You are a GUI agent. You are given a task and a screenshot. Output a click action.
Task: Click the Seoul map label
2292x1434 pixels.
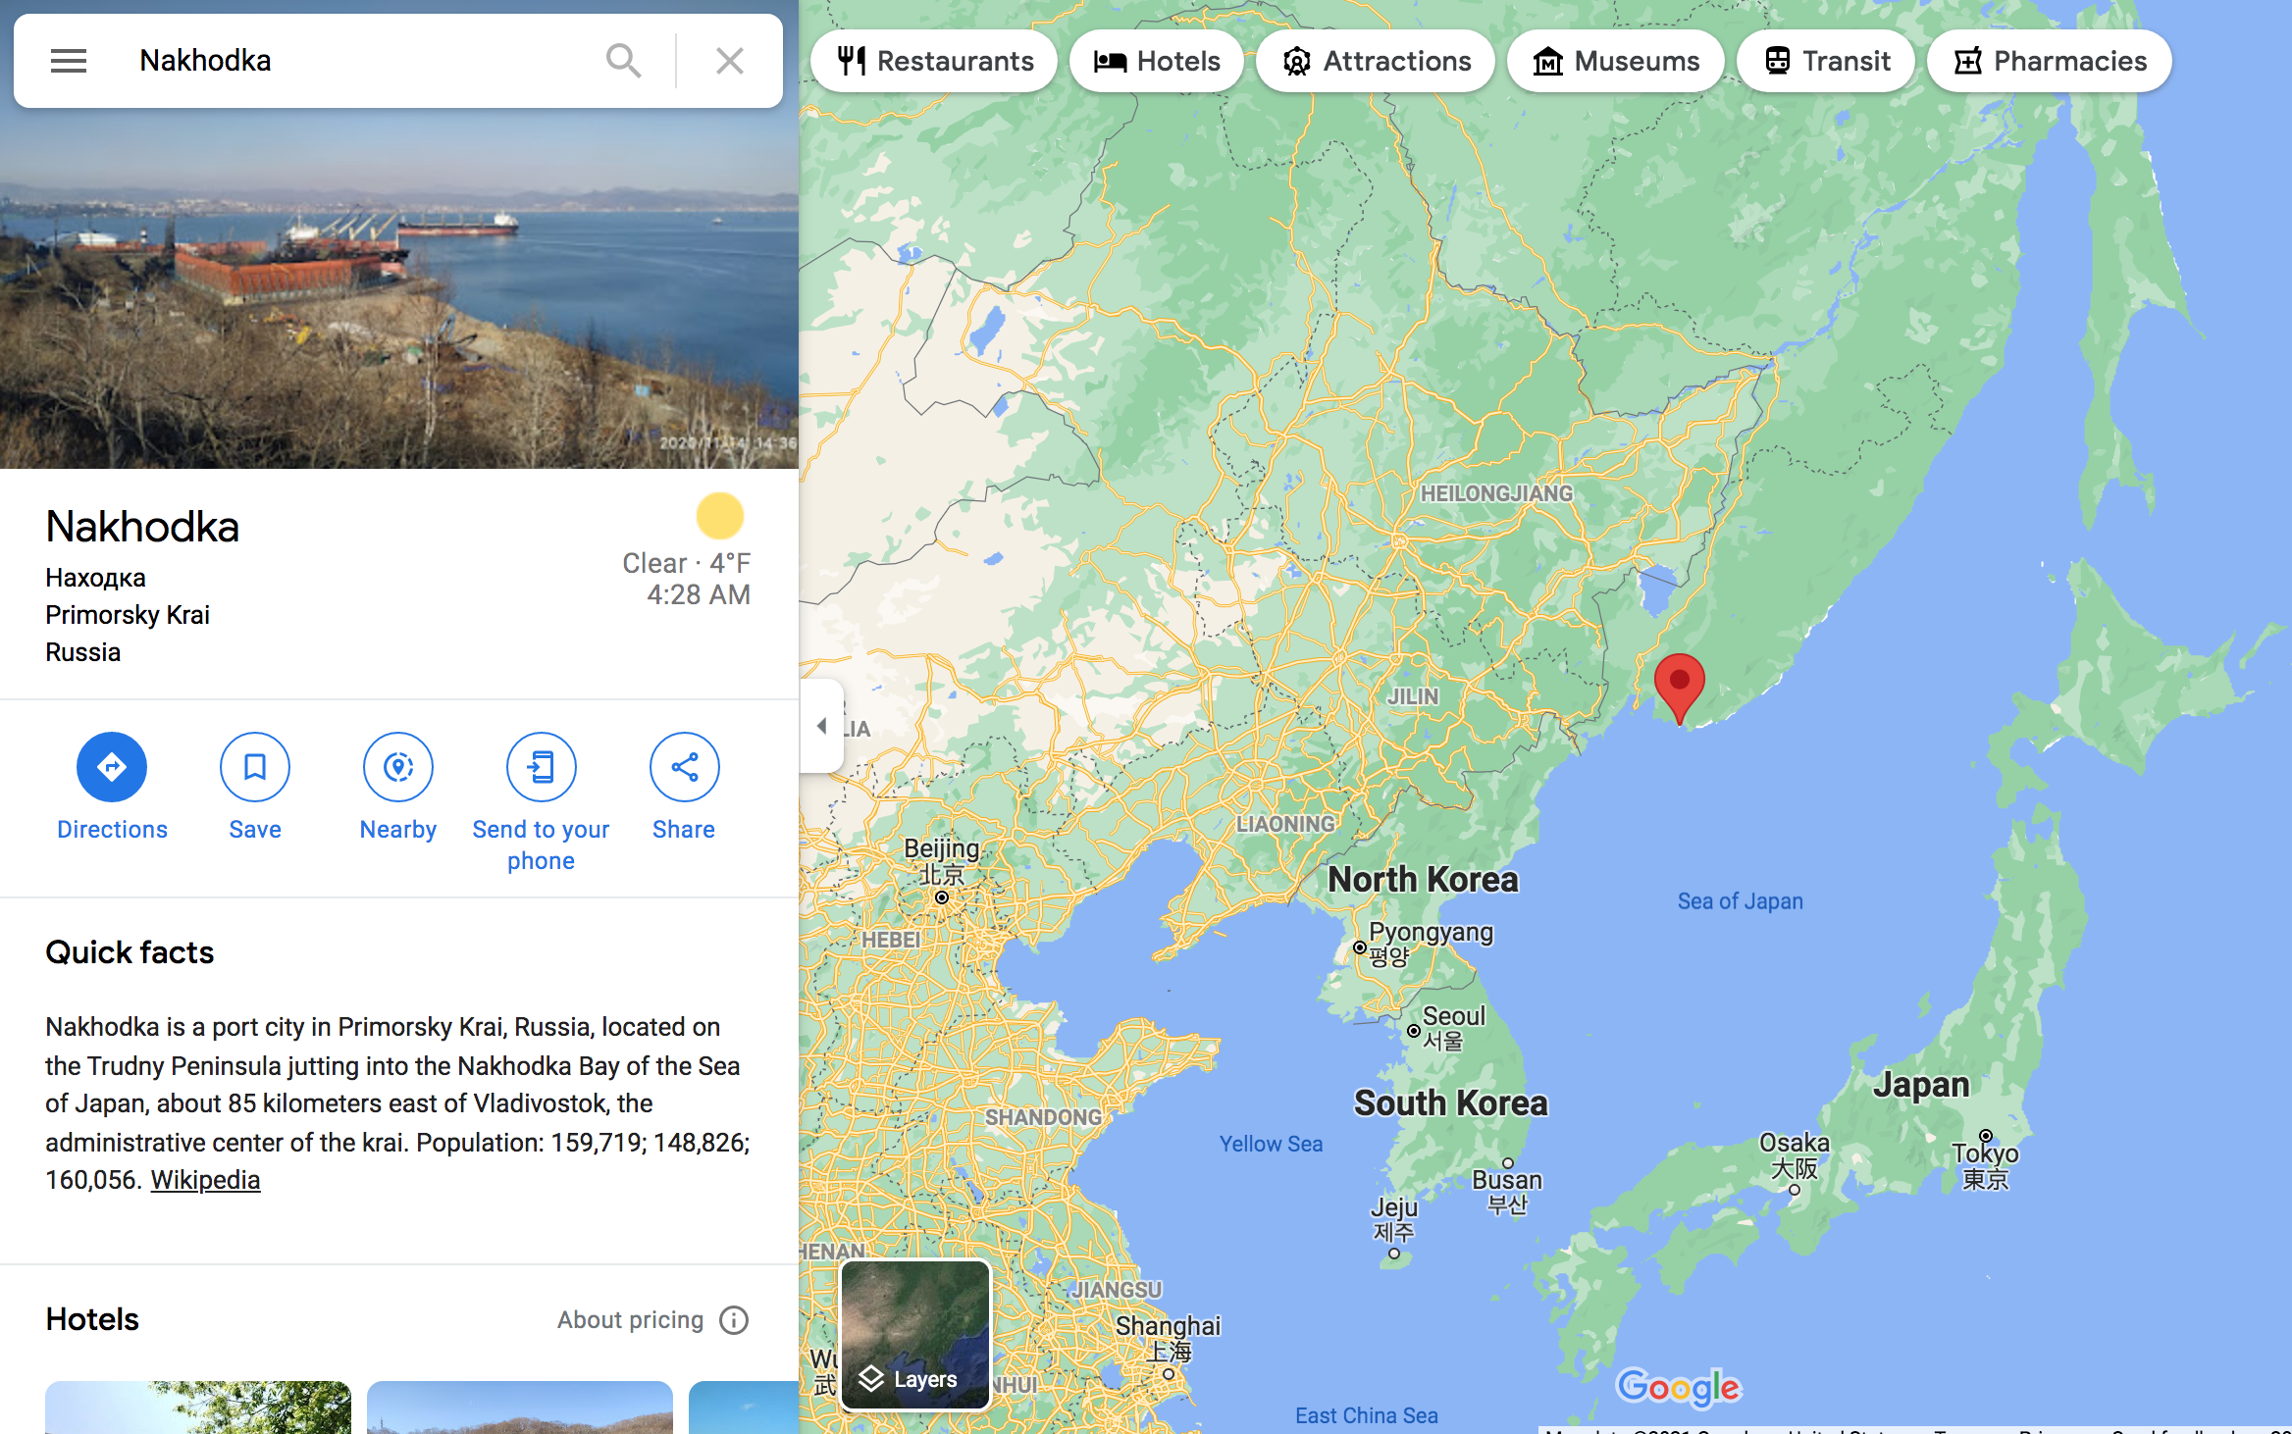click(x=1453, y=1027)
